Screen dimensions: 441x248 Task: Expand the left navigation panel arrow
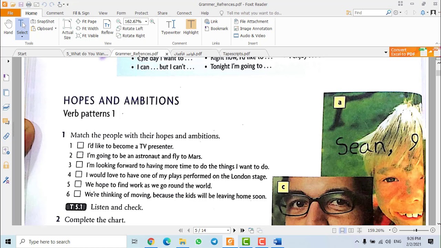coord(8,61)
